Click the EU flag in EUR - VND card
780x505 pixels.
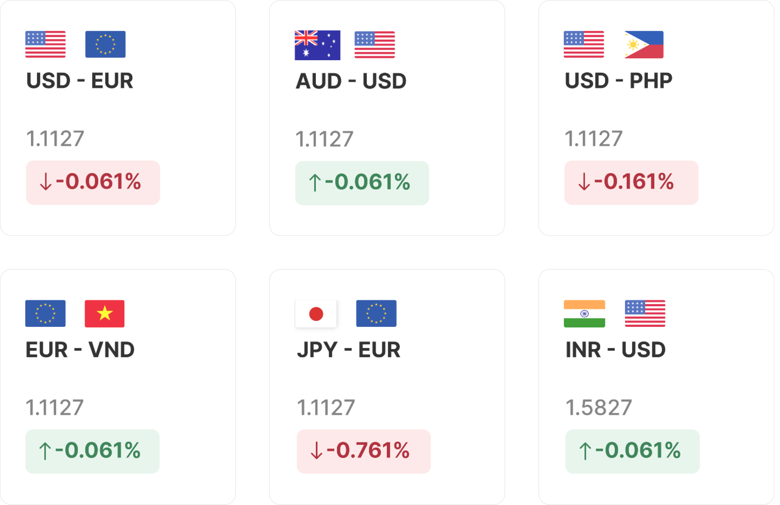click(x=45, y=314)
